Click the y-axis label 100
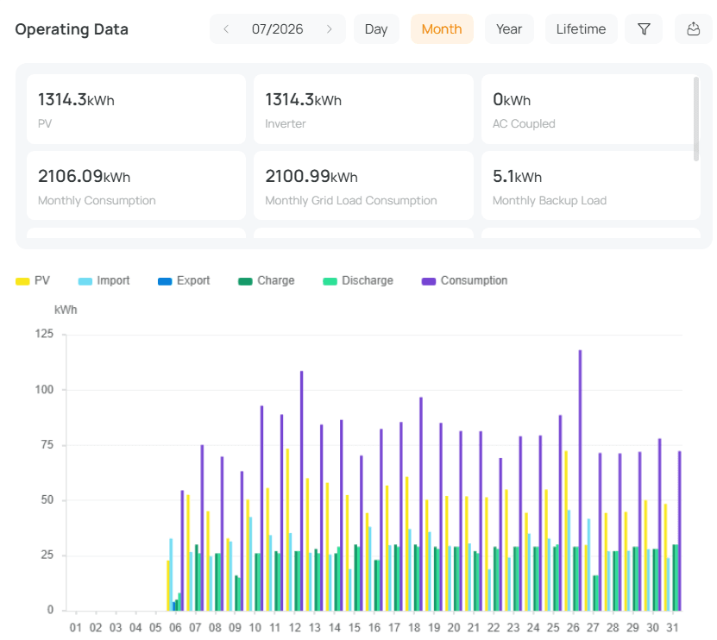The width and height of the screenshot is (717, 640). pos(44,390)
